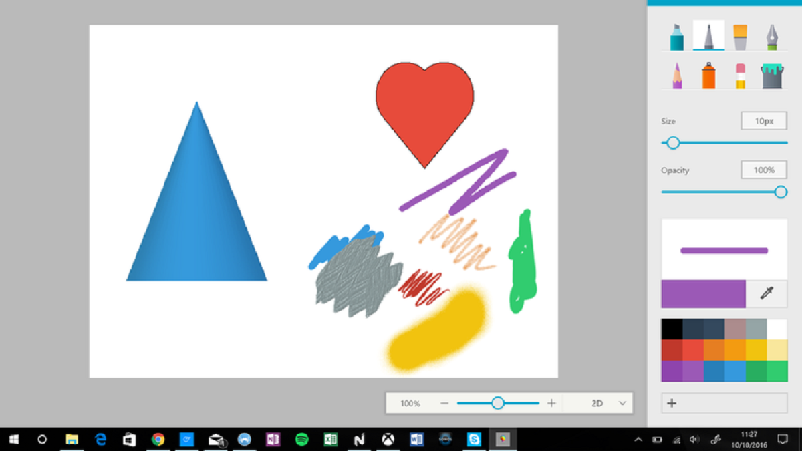Show hidden icons in the system tray

point(638,440)
